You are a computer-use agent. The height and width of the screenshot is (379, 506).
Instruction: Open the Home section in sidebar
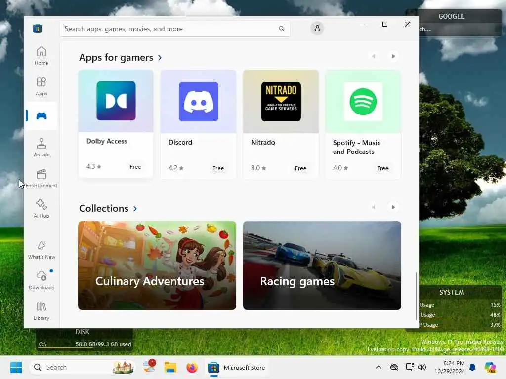(x=42, y=56)
